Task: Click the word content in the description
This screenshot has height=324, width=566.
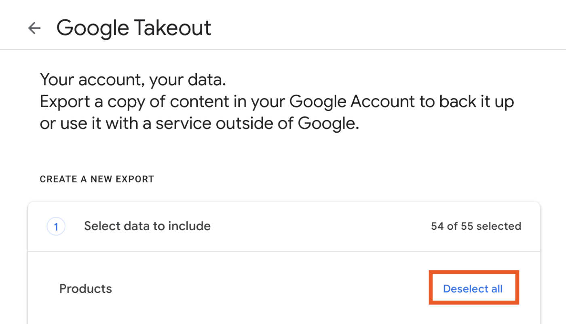Action: [197, 102]
